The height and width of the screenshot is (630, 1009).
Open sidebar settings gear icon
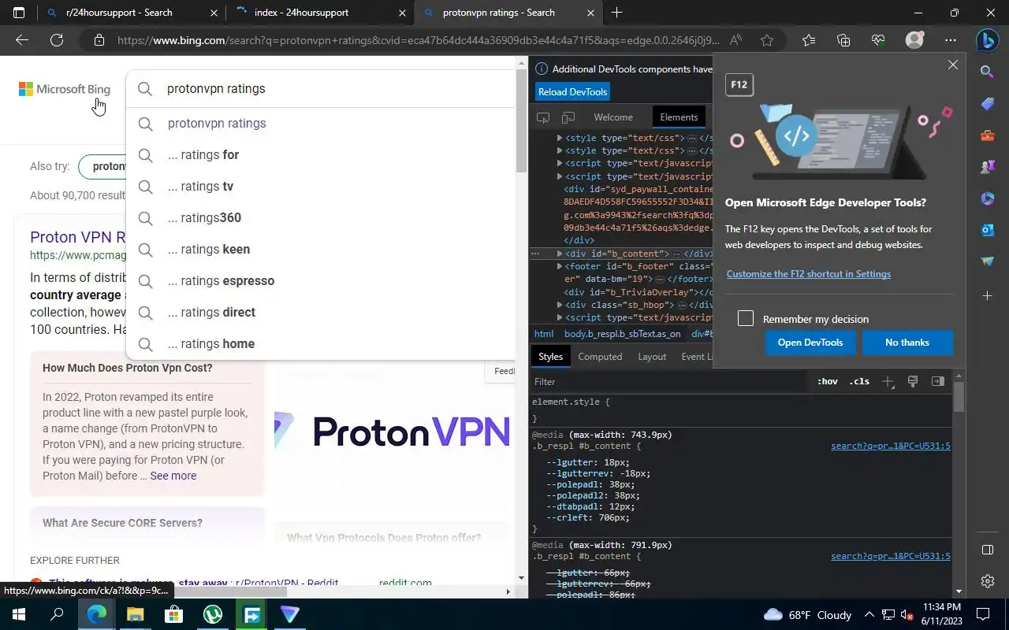pos(988,581)
